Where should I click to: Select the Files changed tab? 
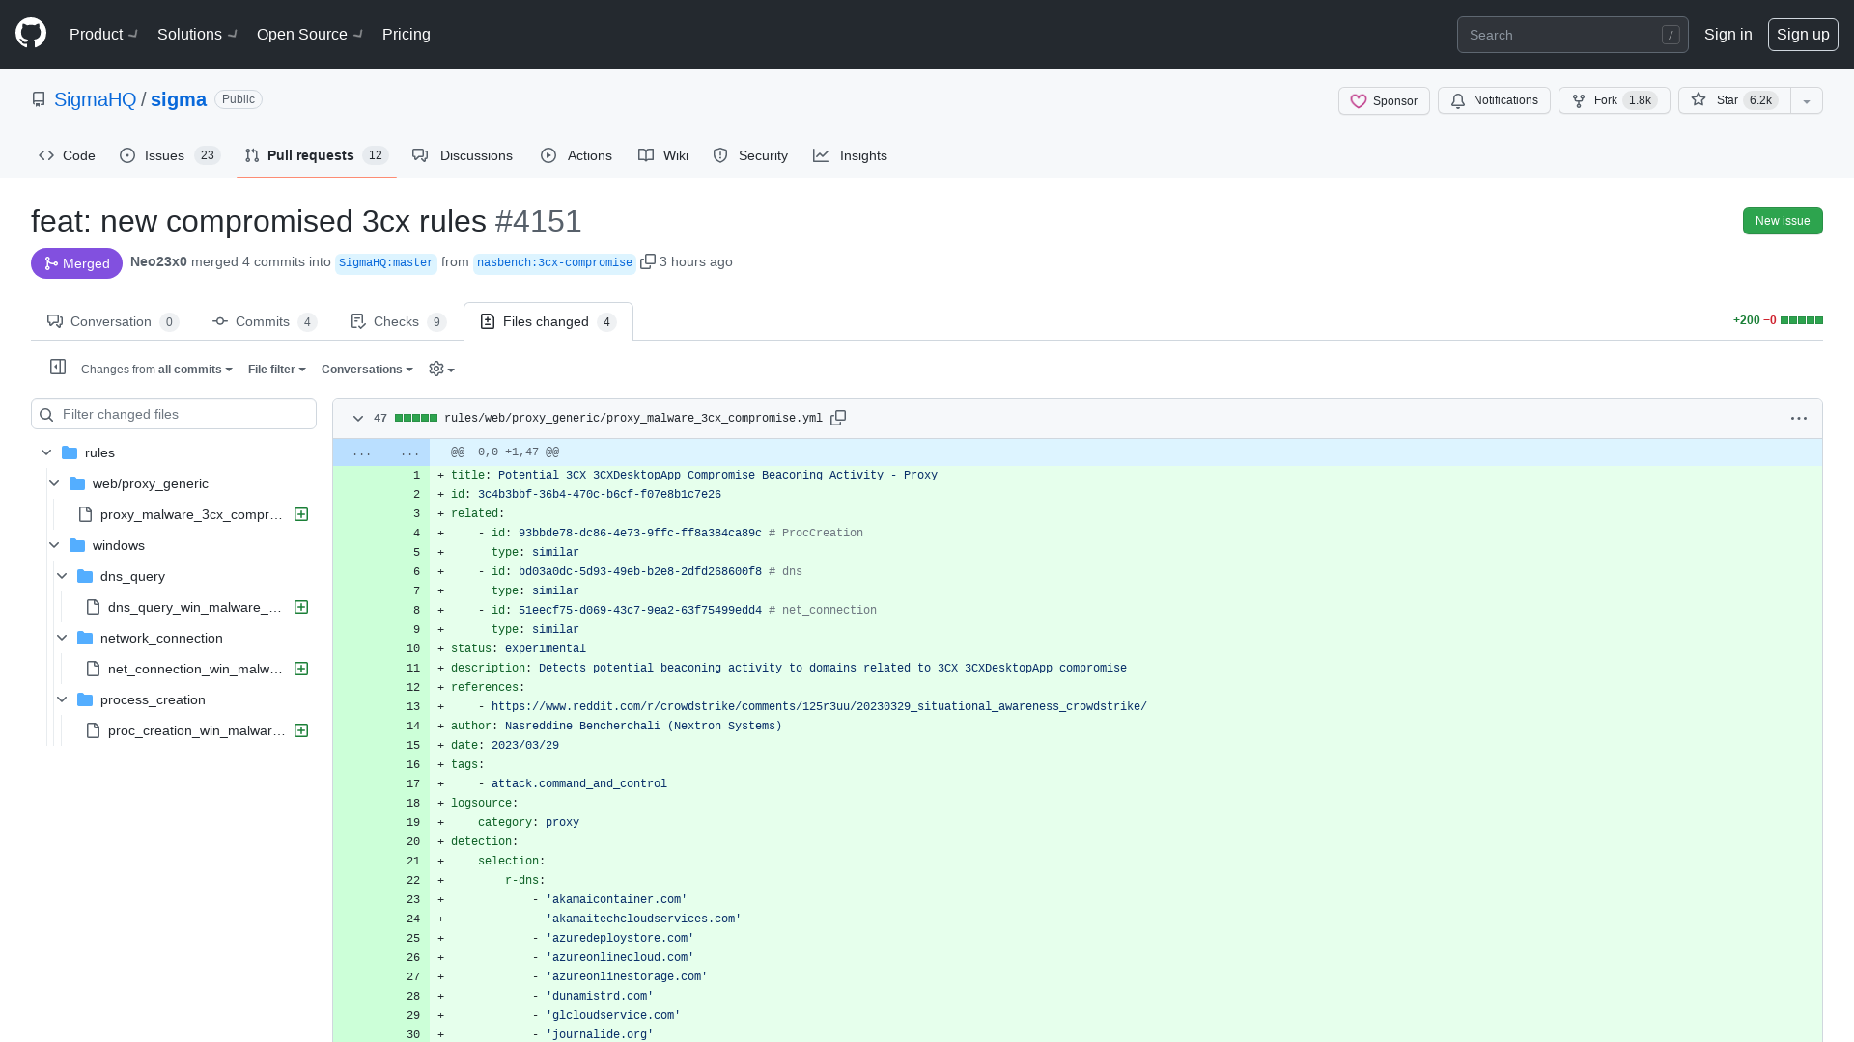point(548,319)
